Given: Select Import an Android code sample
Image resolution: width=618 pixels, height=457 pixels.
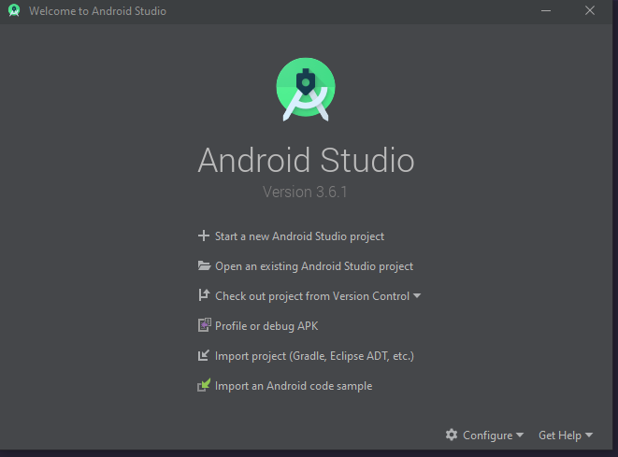Looking at the screenshot, I should click(x=294, y=386).
